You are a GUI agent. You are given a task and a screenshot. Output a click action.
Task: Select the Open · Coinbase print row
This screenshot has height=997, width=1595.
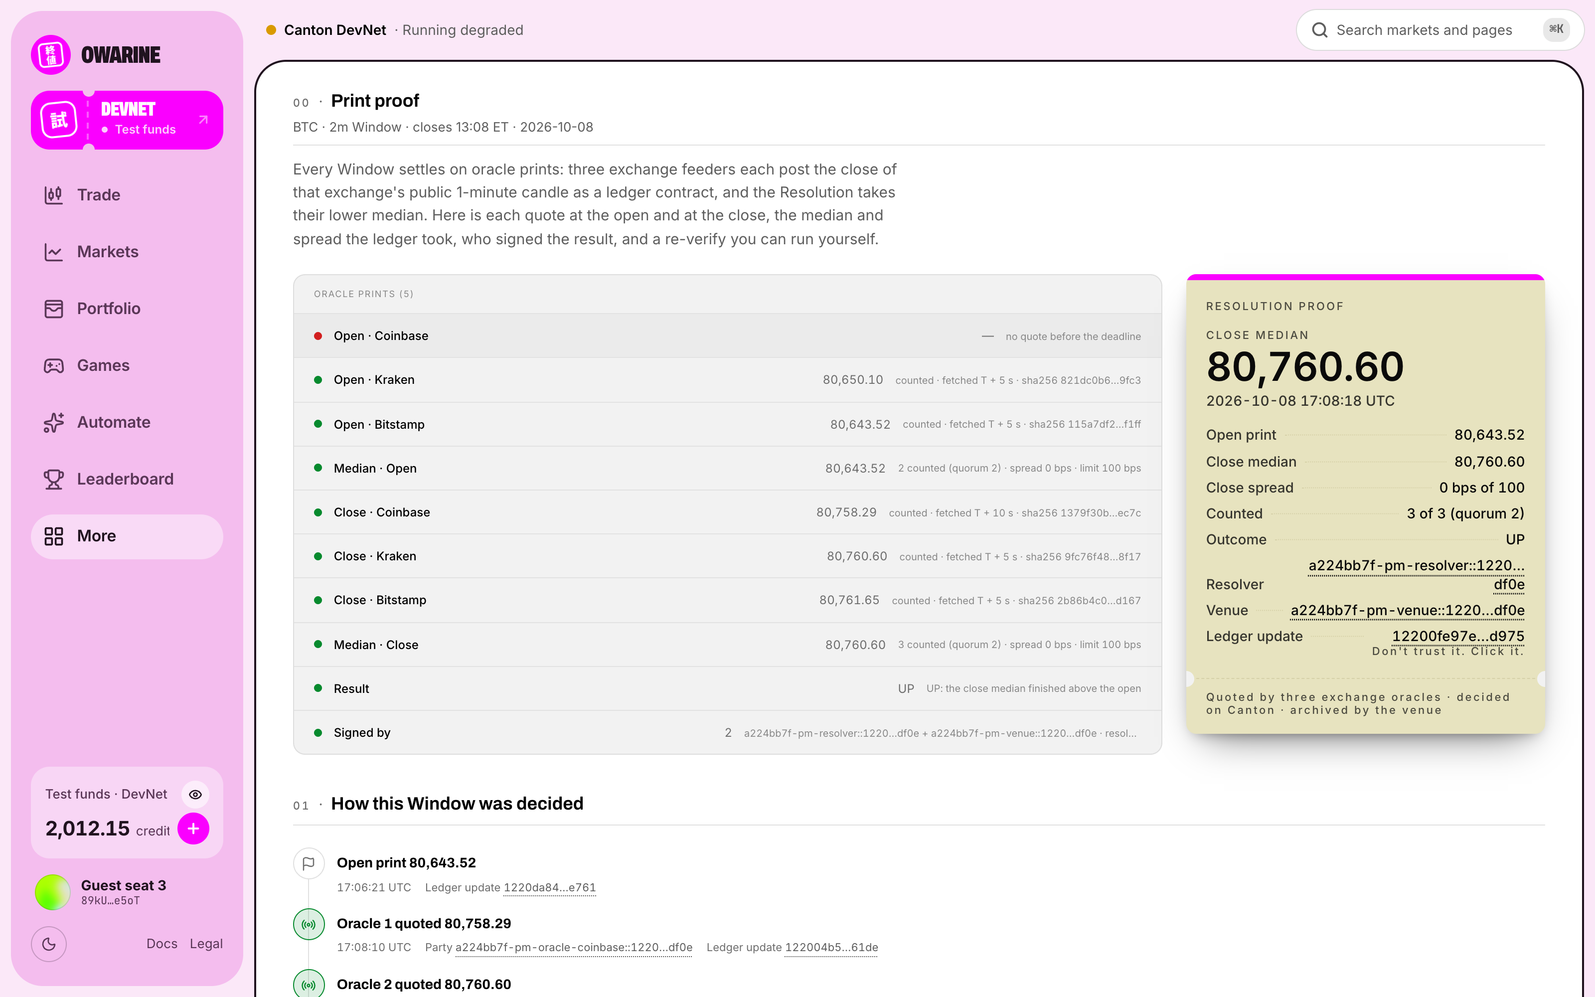pos(727,335)
